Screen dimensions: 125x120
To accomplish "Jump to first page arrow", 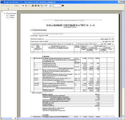I will (7, 6).
